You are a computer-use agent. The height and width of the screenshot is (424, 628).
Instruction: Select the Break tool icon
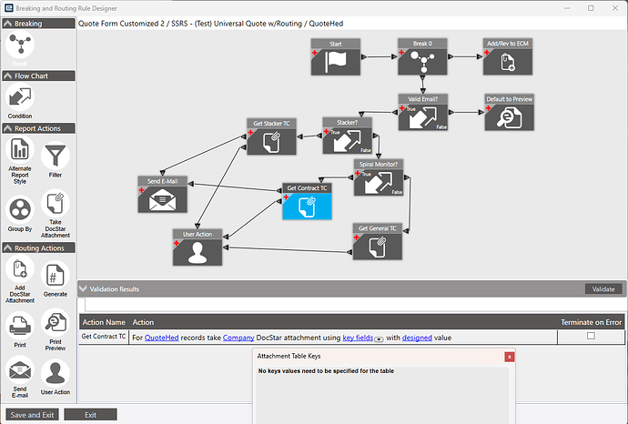(20, 45)
